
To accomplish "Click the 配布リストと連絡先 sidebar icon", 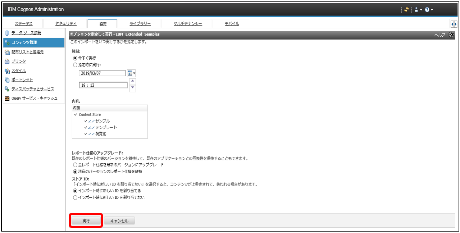I will coord(7,52).
